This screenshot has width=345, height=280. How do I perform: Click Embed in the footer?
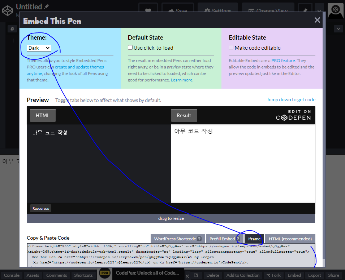click(x=294, y=275)
